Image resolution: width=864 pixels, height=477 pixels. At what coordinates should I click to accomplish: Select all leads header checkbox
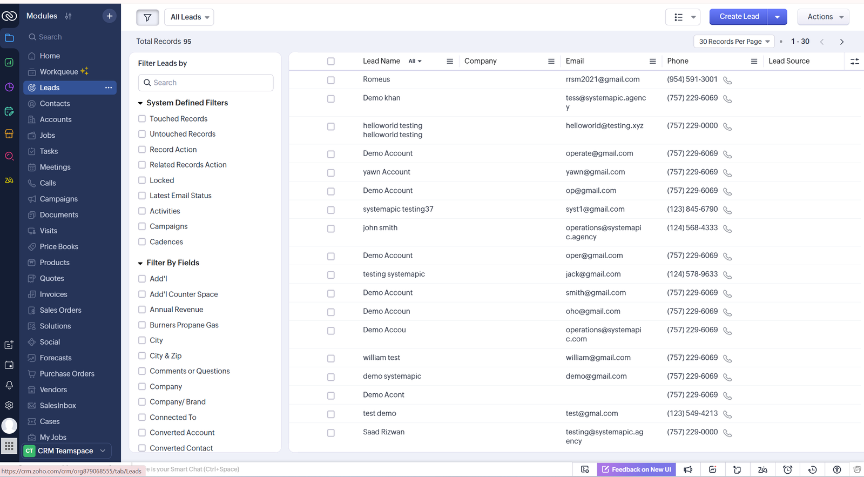[x=331, y=62]
